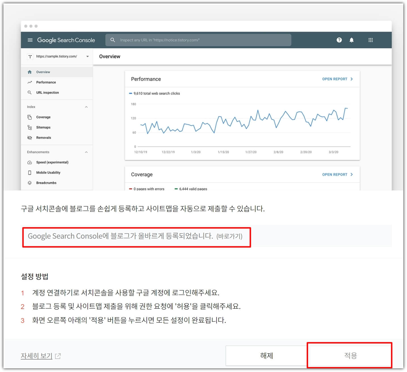This screenshot has width=407, height=372.
Task: Open Coverage via its pages icon
Action: tap(30, 117)
